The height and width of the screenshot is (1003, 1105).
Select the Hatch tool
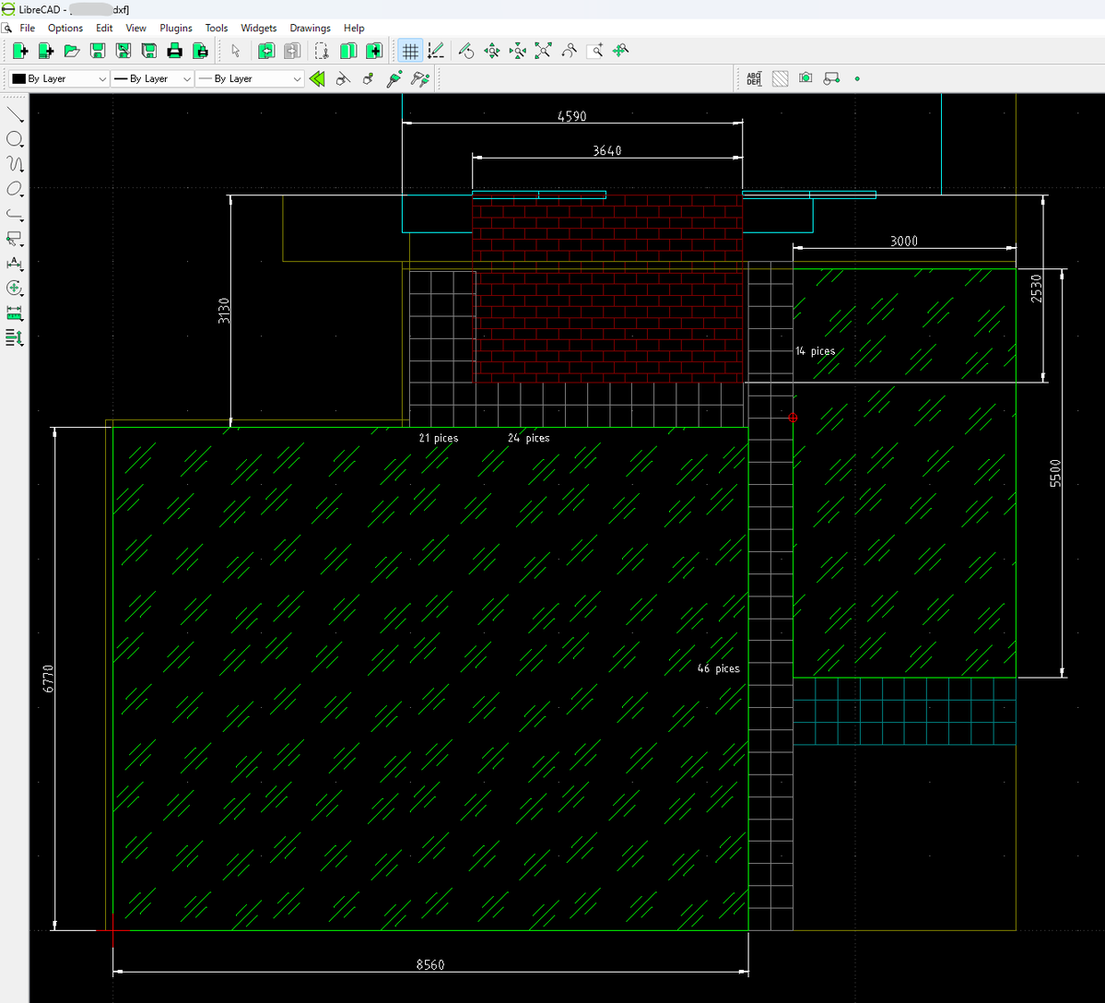tap(780, 79)
